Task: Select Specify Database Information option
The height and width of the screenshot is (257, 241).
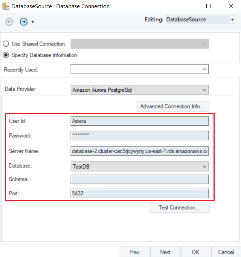Action: [x=6, y=55]
